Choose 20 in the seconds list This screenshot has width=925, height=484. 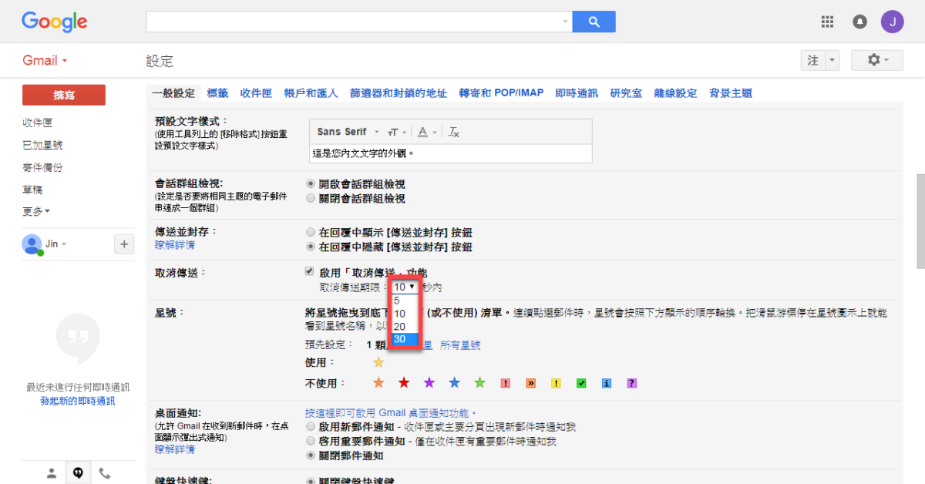click(405, 326)
